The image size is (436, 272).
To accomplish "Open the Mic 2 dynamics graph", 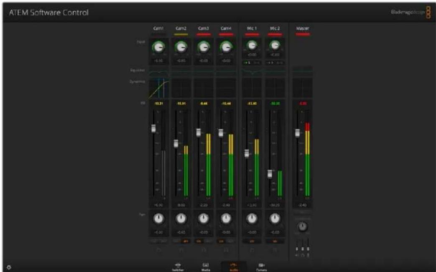I will [275, 89].
